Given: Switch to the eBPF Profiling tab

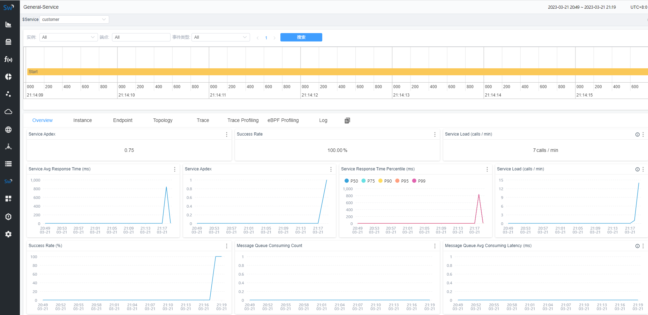Looking at the screenshot, I should [x=283, y=120].
